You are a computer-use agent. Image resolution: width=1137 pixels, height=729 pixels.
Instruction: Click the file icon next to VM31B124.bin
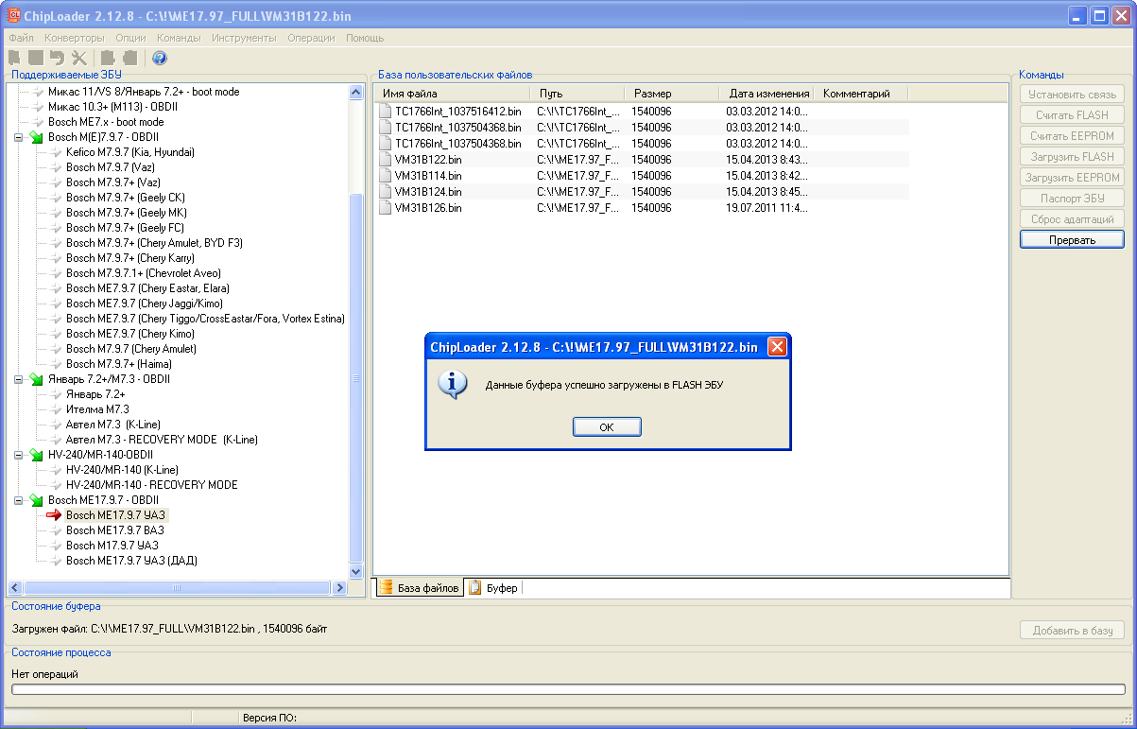pos(385,192)
